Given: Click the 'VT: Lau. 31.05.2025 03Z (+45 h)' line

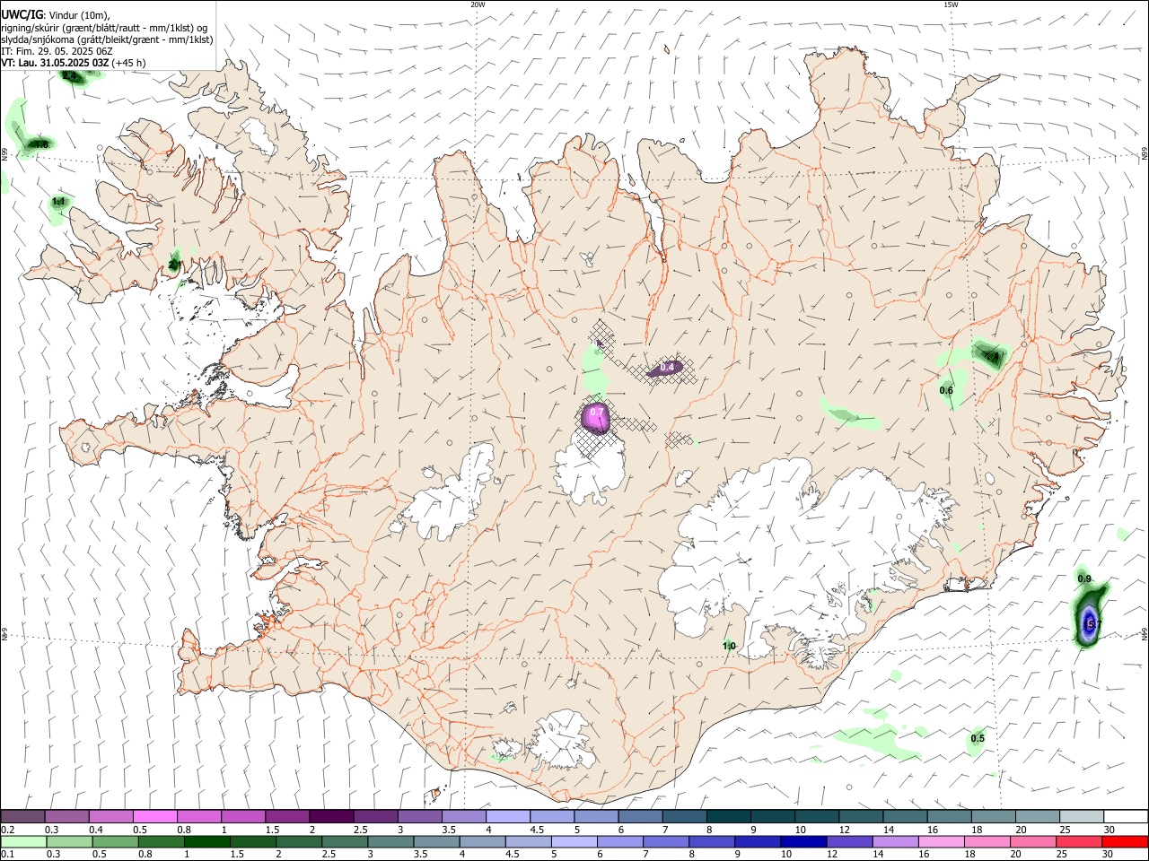Looking at the screenshot, I should click(x=74, y=63).
